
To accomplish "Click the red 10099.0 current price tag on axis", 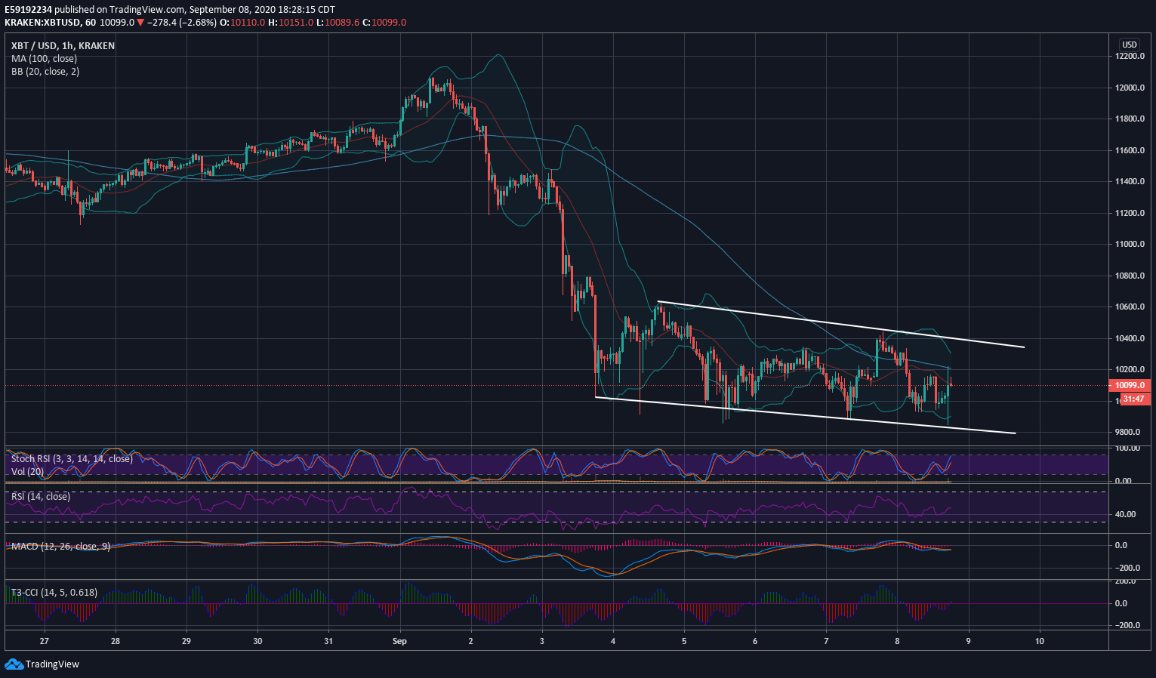I will tap(1129, 385).
